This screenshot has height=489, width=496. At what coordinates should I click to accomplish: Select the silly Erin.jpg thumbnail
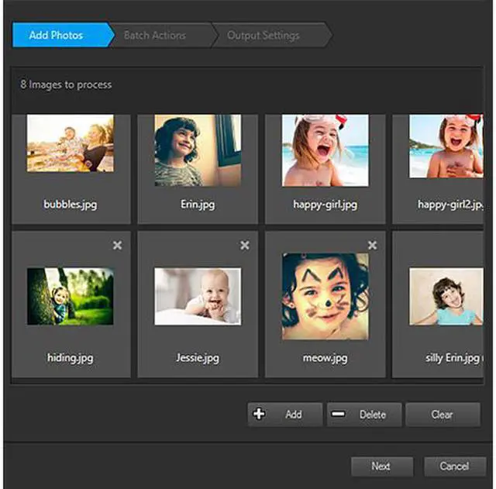(x=446, y=296)
